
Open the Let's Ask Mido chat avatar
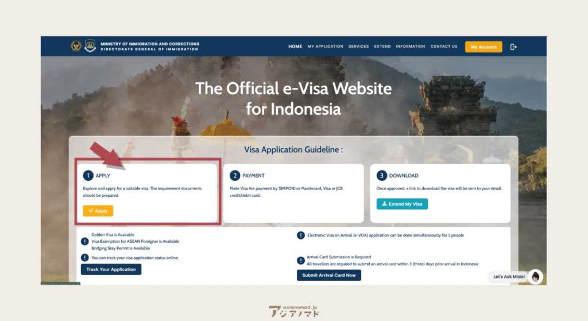click(x=536, y=277)
